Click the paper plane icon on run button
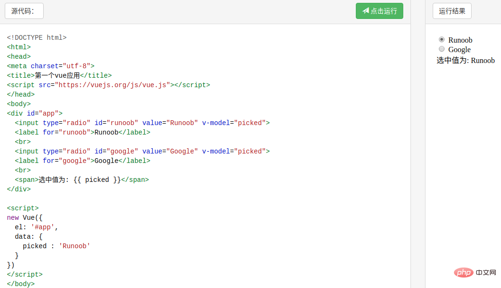Viewport: 501px width, 288px height. 365,11
